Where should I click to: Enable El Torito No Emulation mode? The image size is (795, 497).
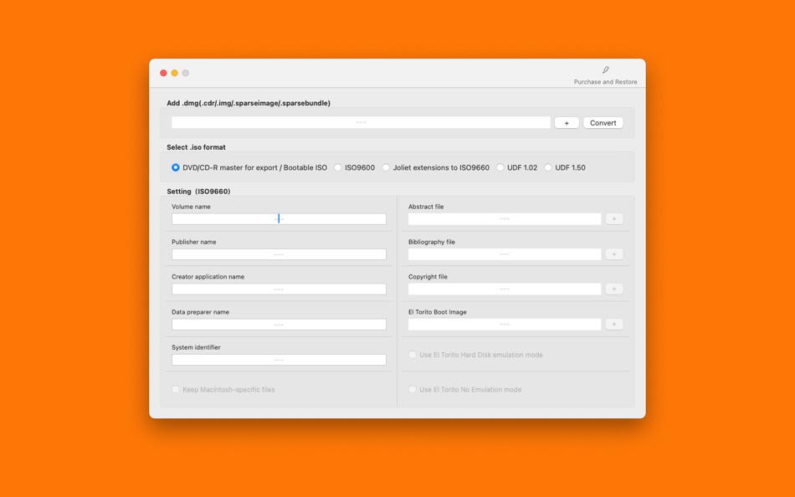pyautogui.click(x=413, y=390)
